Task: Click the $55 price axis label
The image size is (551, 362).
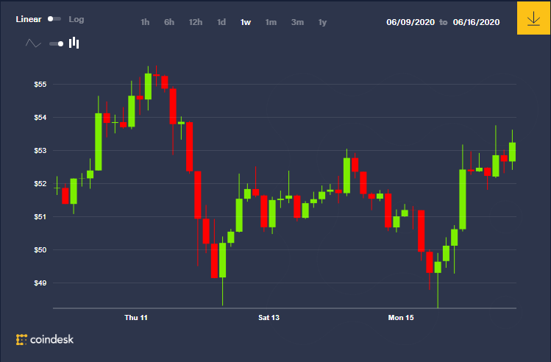Action: [40, 85]
